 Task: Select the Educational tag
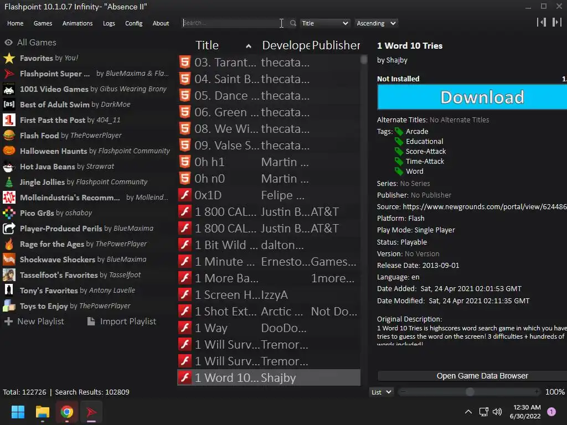(424, 141)
